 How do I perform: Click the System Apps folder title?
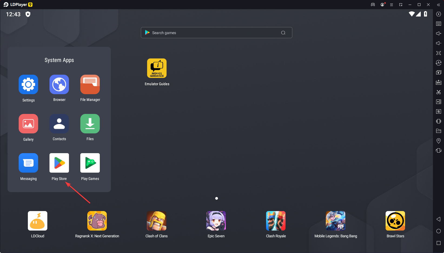pos(59,60)
